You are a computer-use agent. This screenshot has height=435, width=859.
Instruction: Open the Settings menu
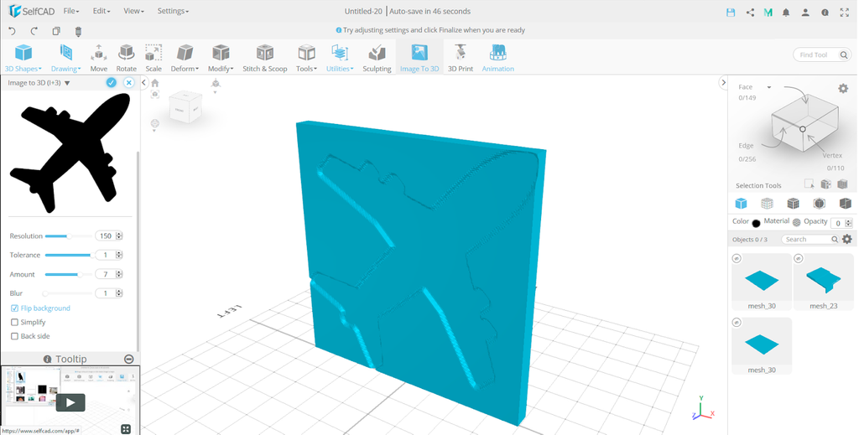(173, 12)
